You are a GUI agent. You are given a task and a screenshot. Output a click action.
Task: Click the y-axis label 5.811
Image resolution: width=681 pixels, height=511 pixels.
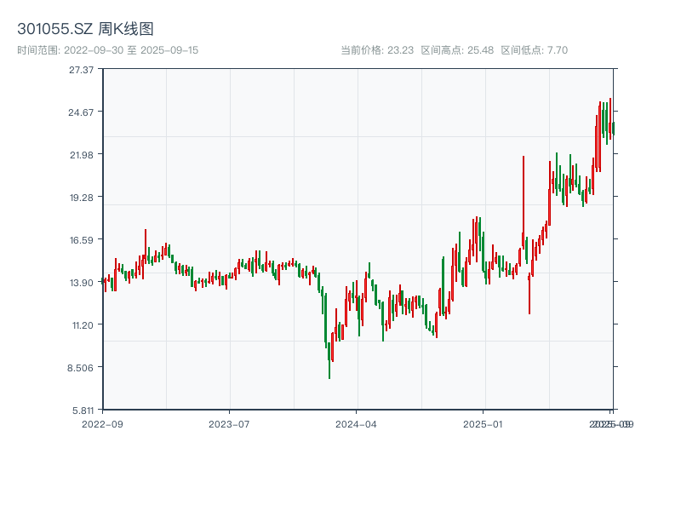[x=83, y=411]
